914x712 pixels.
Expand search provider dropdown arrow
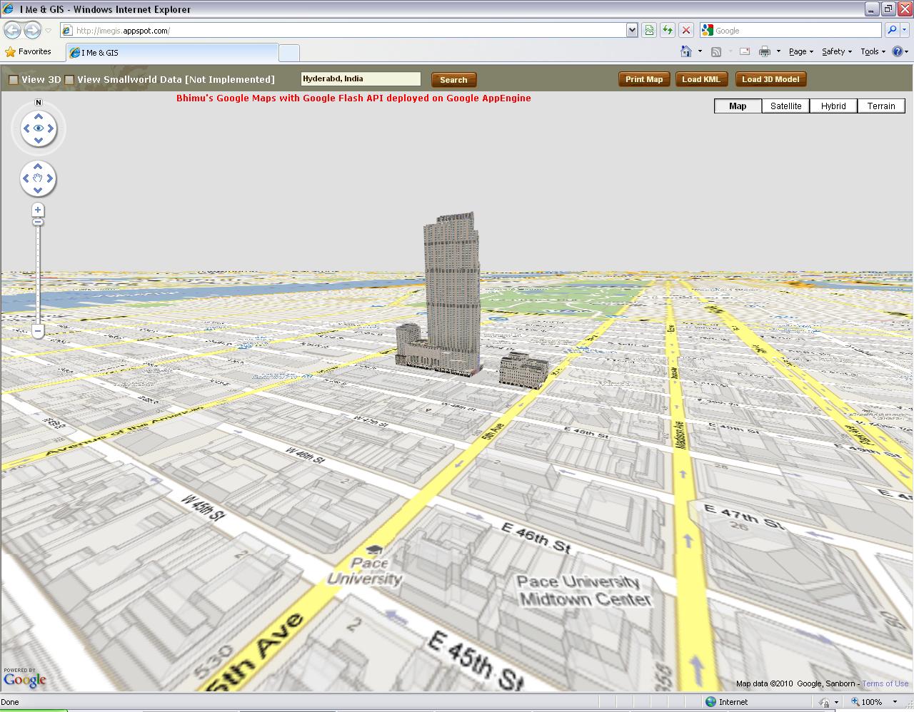(905, 30)
